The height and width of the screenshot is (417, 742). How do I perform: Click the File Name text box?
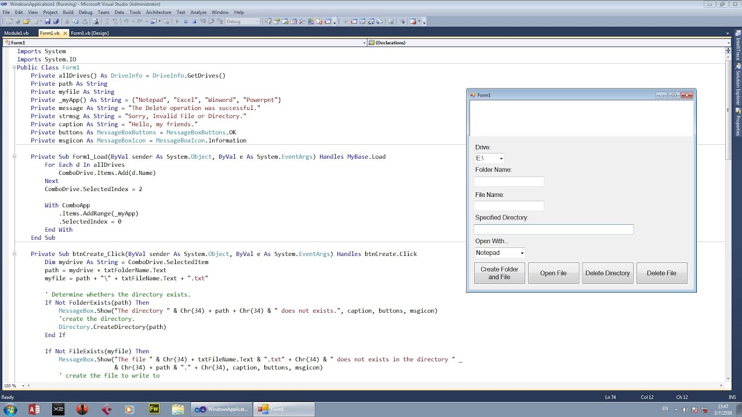509,206
